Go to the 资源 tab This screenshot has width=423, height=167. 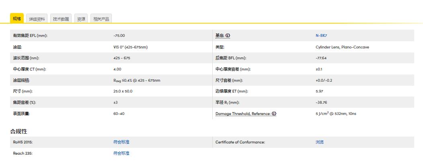point(81,19)
